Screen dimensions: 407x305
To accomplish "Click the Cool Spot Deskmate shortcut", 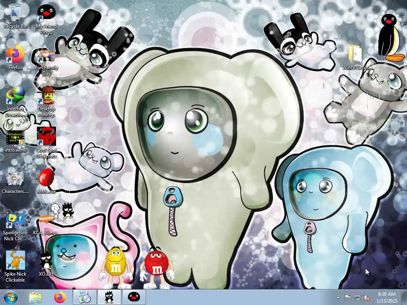I will tap(46, 143).
